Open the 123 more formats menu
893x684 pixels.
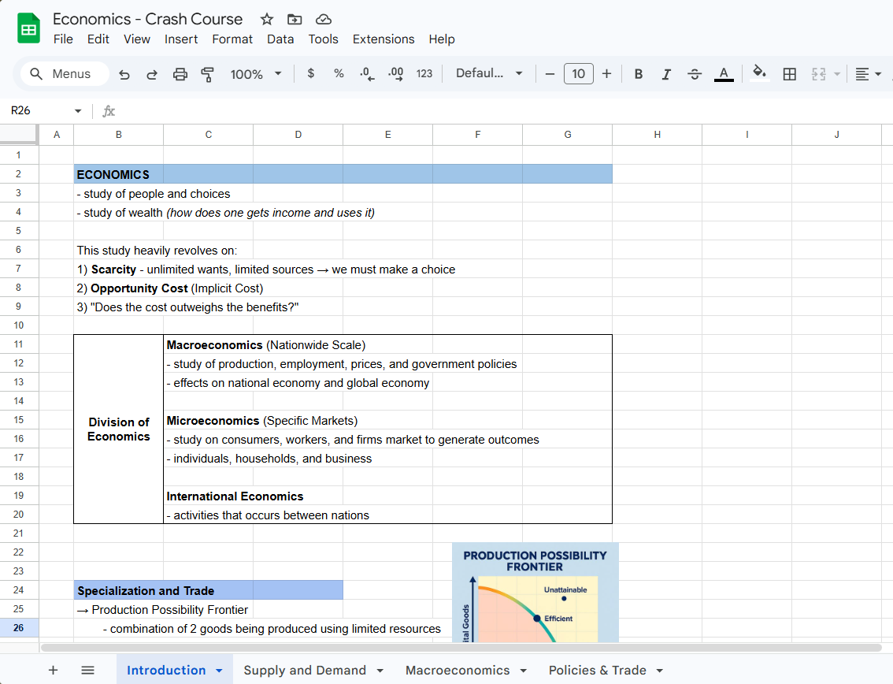424,73
